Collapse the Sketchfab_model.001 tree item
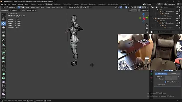Image resolution: width=182 pixels, height=102 pixels. [153, 18]
